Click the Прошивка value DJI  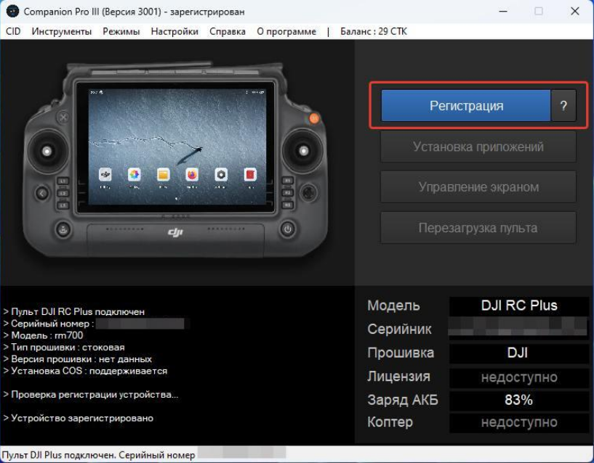519,353
